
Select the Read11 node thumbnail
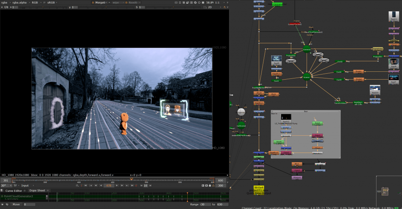pyautogui.click(x=394, y=16)
